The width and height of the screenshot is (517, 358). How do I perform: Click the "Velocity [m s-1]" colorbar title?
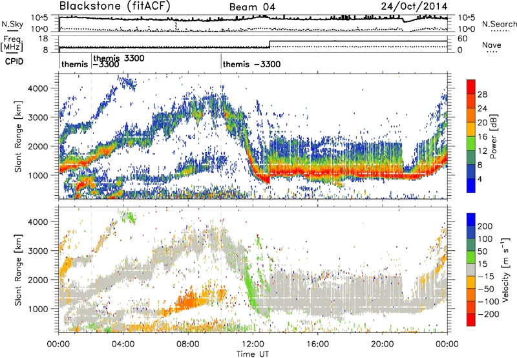coord(505,269)
